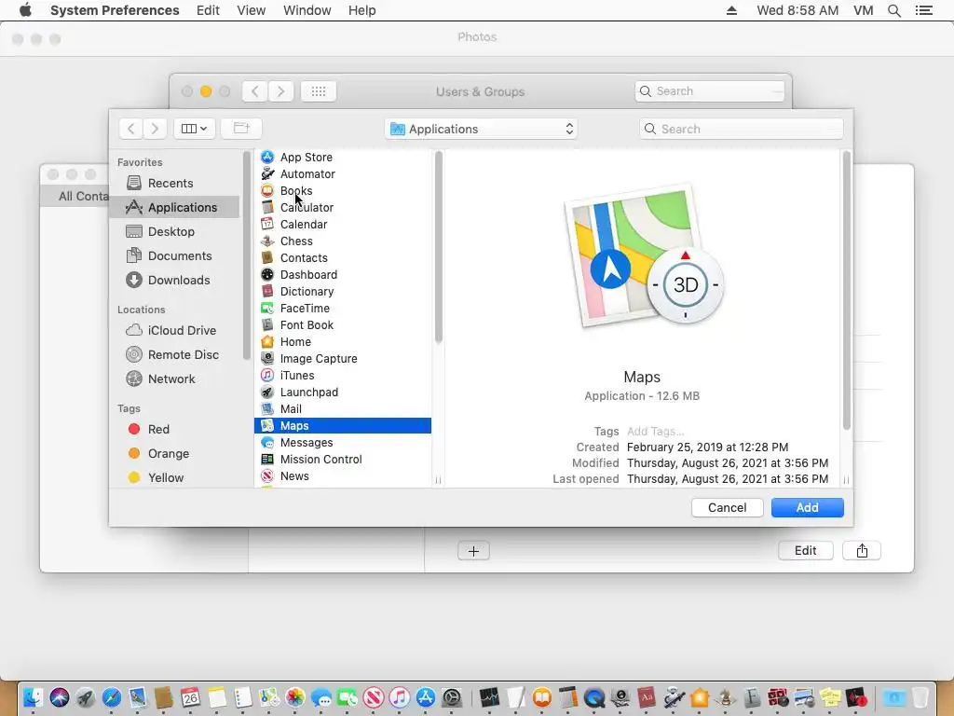Select the highlighted Maps entry

point(343,425)
